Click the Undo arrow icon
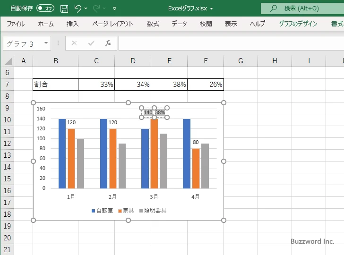The image size is (344, 255). pyautogui.click(x=77, y=8)
